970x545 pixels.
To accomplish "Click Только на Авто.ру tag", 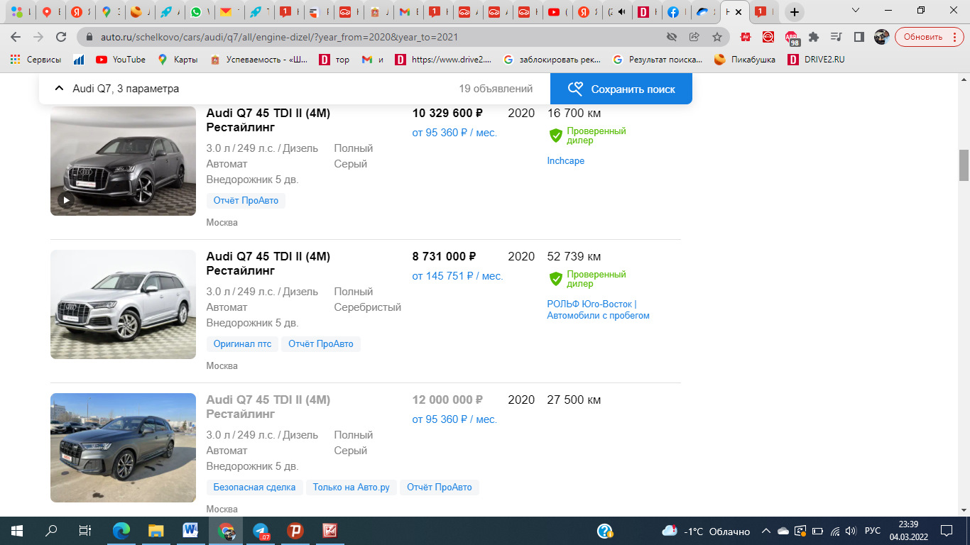I will (x=351, y=488).
